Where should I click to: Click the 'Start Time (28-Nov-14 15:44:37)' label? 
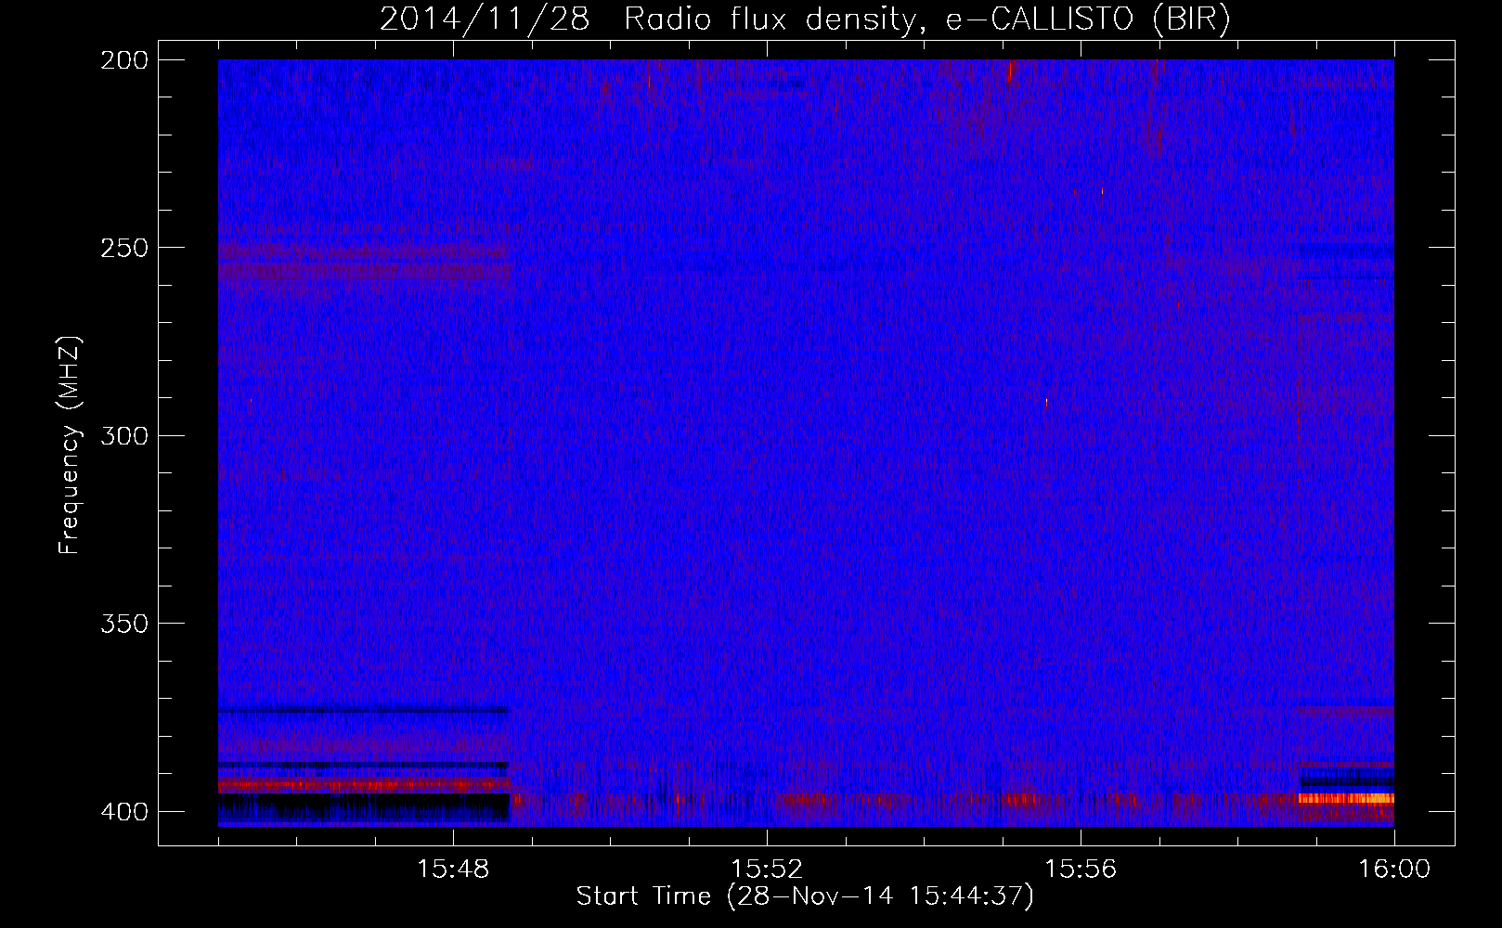[x=805, y=896]
